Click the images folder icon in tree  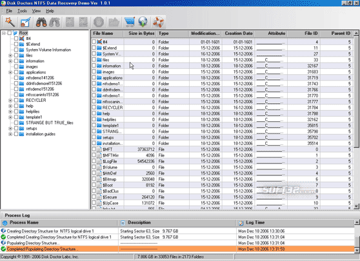[x=21, y=67]
